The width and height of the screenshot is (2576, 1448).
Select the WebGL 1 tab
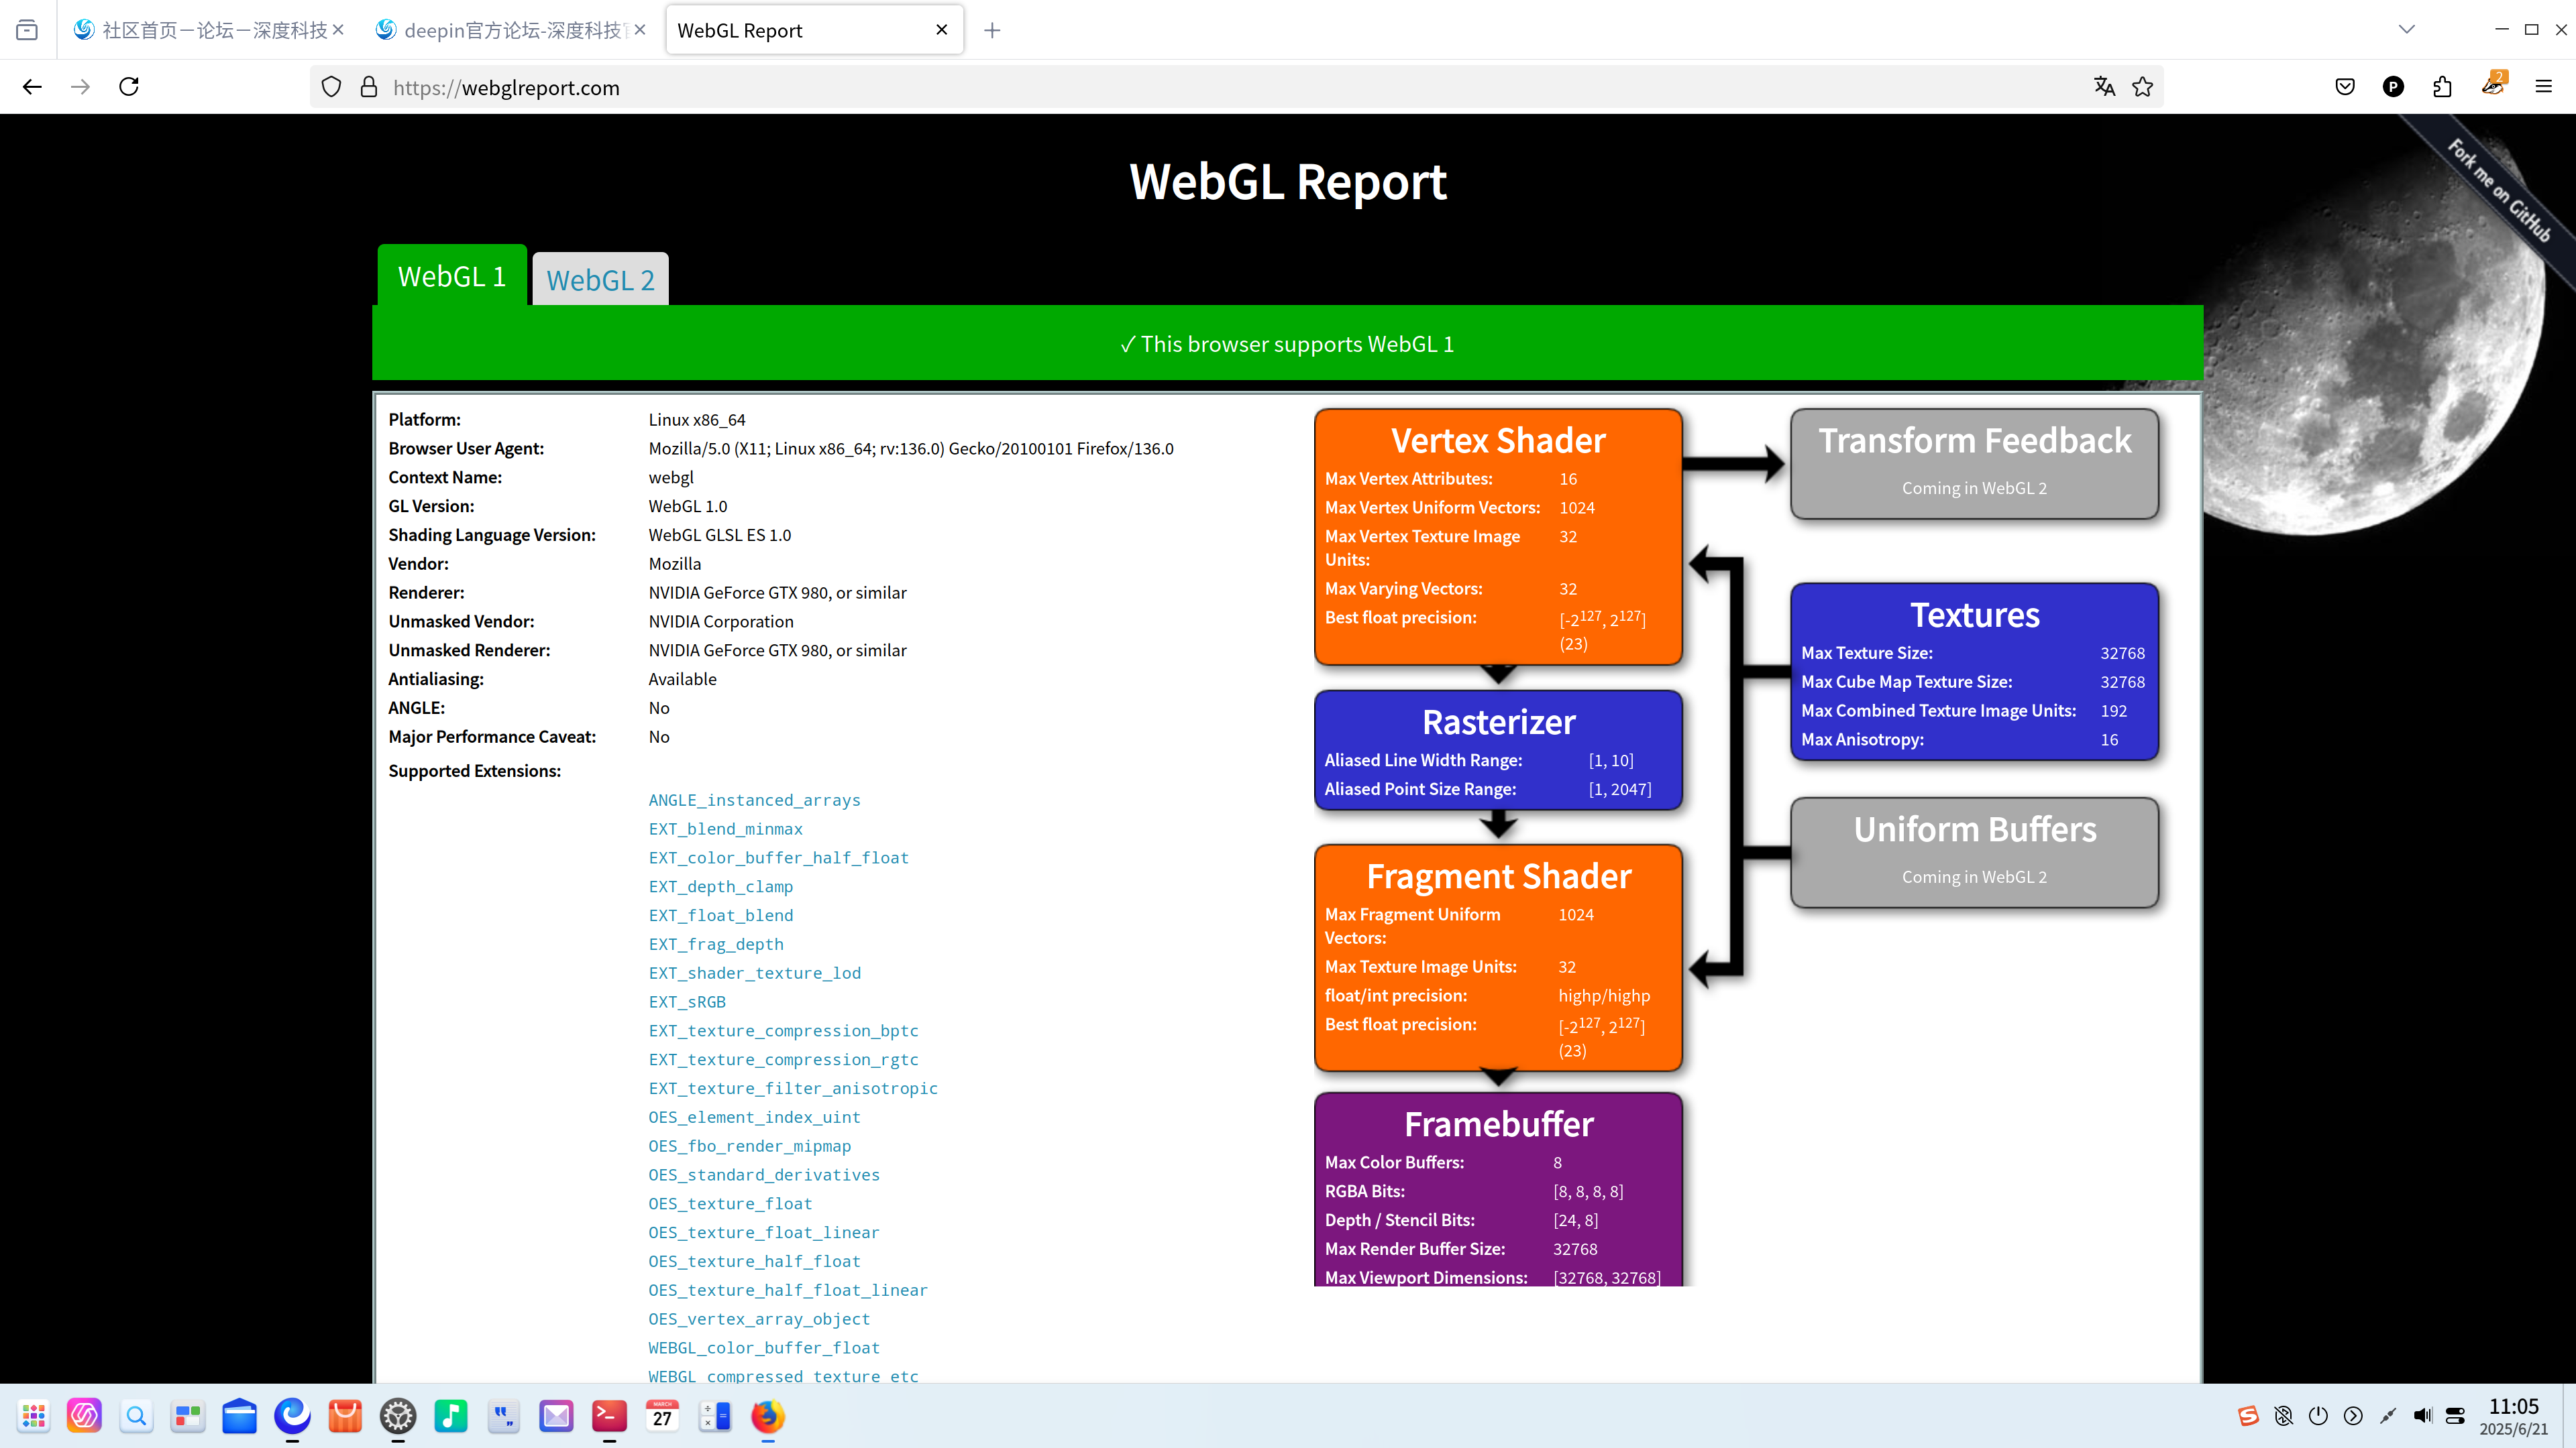[452, 276]
